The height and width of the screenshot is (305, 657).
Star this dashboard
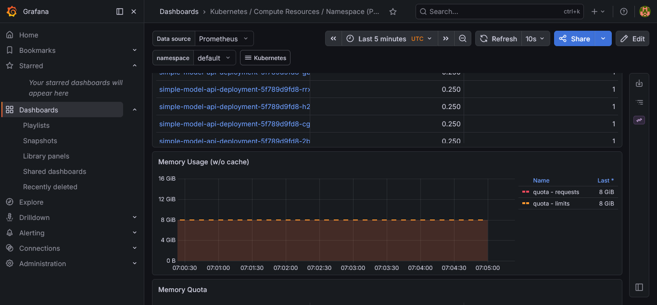pos(393,12)
